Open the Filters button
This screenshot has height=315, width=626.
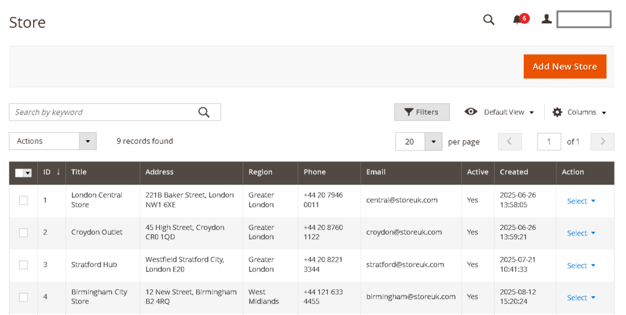click(x=422, y=112)
